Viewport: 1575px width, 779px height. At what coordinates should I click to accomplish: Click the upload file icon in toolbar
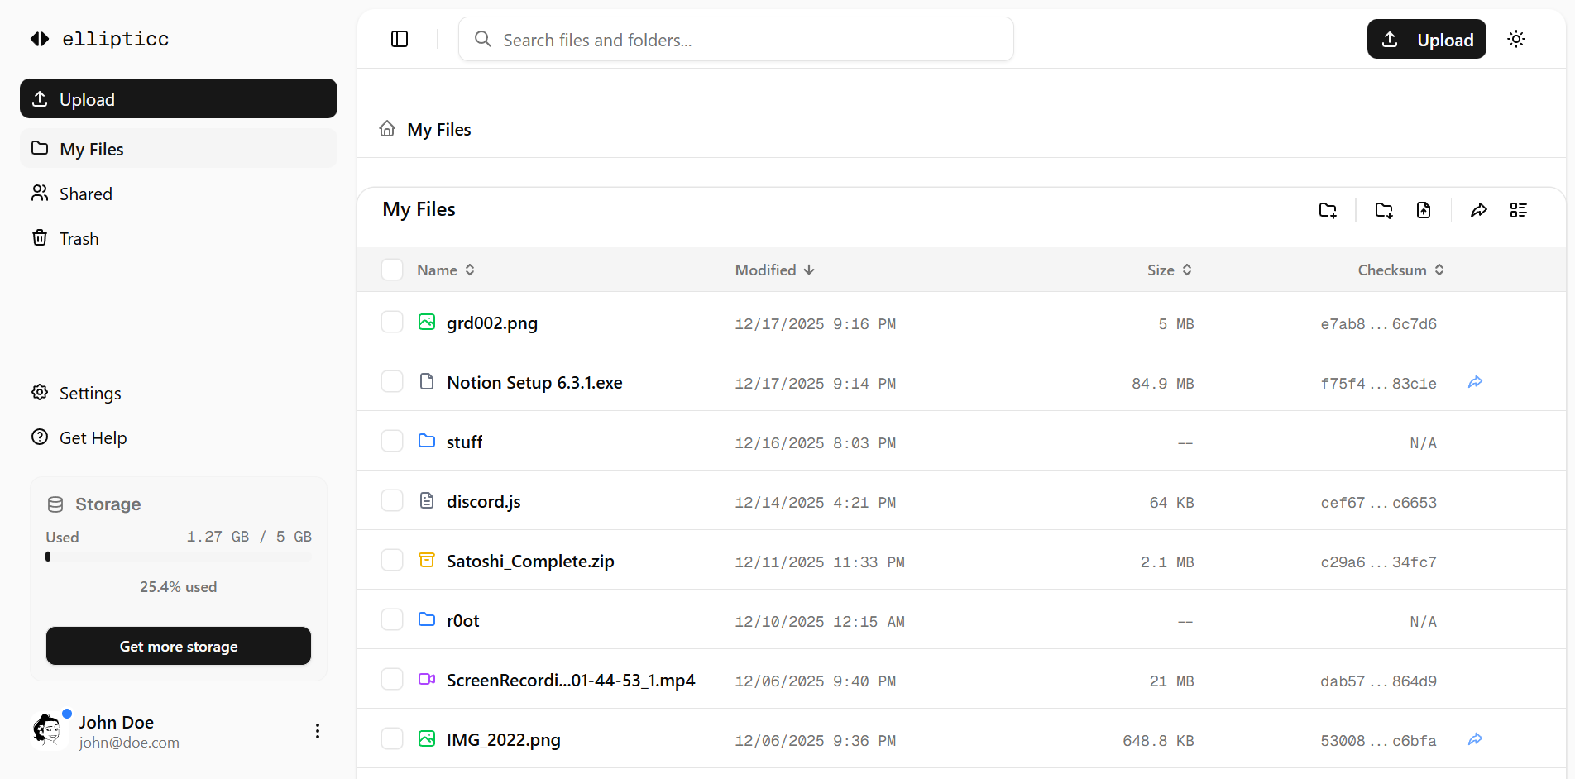click(x=1424, y=210)
